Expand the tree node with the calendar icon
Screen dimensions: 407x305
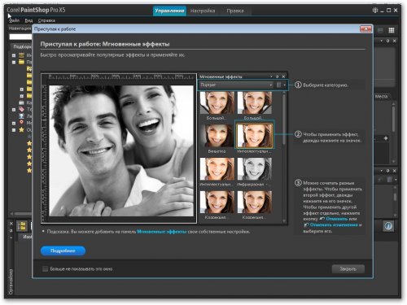[x=14, y=55]
